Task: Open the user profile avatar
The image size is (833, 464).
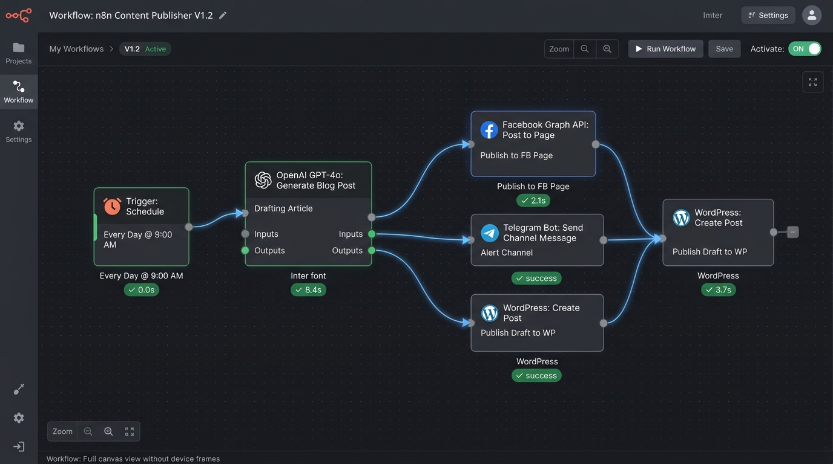Action: pyautogui.click(x=812, y=15)
